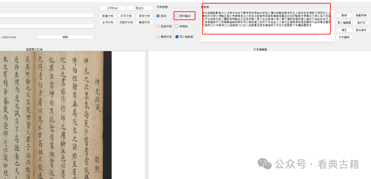371x179 pixels.
Task: Create a new document with 新建文档
Action: point(108,16)
